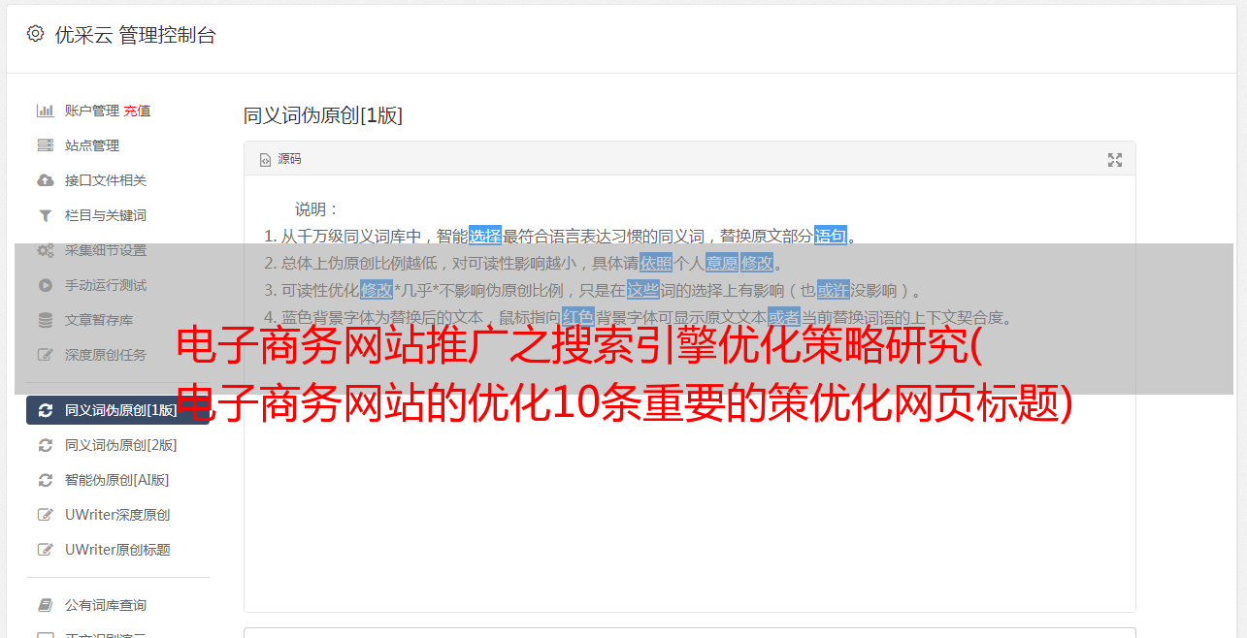Click the highlighted word 依照 in line two
This screenshot has height=638, width=1247.
coord(656,263)
